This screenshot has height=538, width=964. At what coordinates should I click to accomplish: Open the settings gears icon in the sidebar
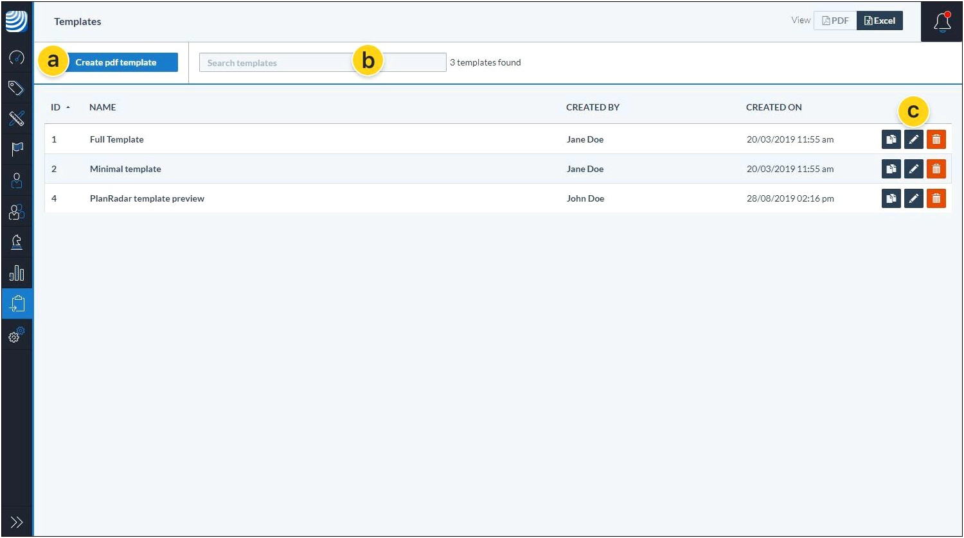tap(17, 334)
